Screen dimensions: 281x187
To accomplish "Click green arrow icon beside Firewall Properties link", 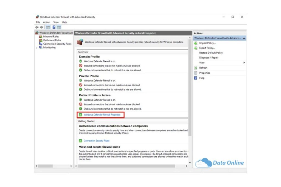I will click(80, 115).
